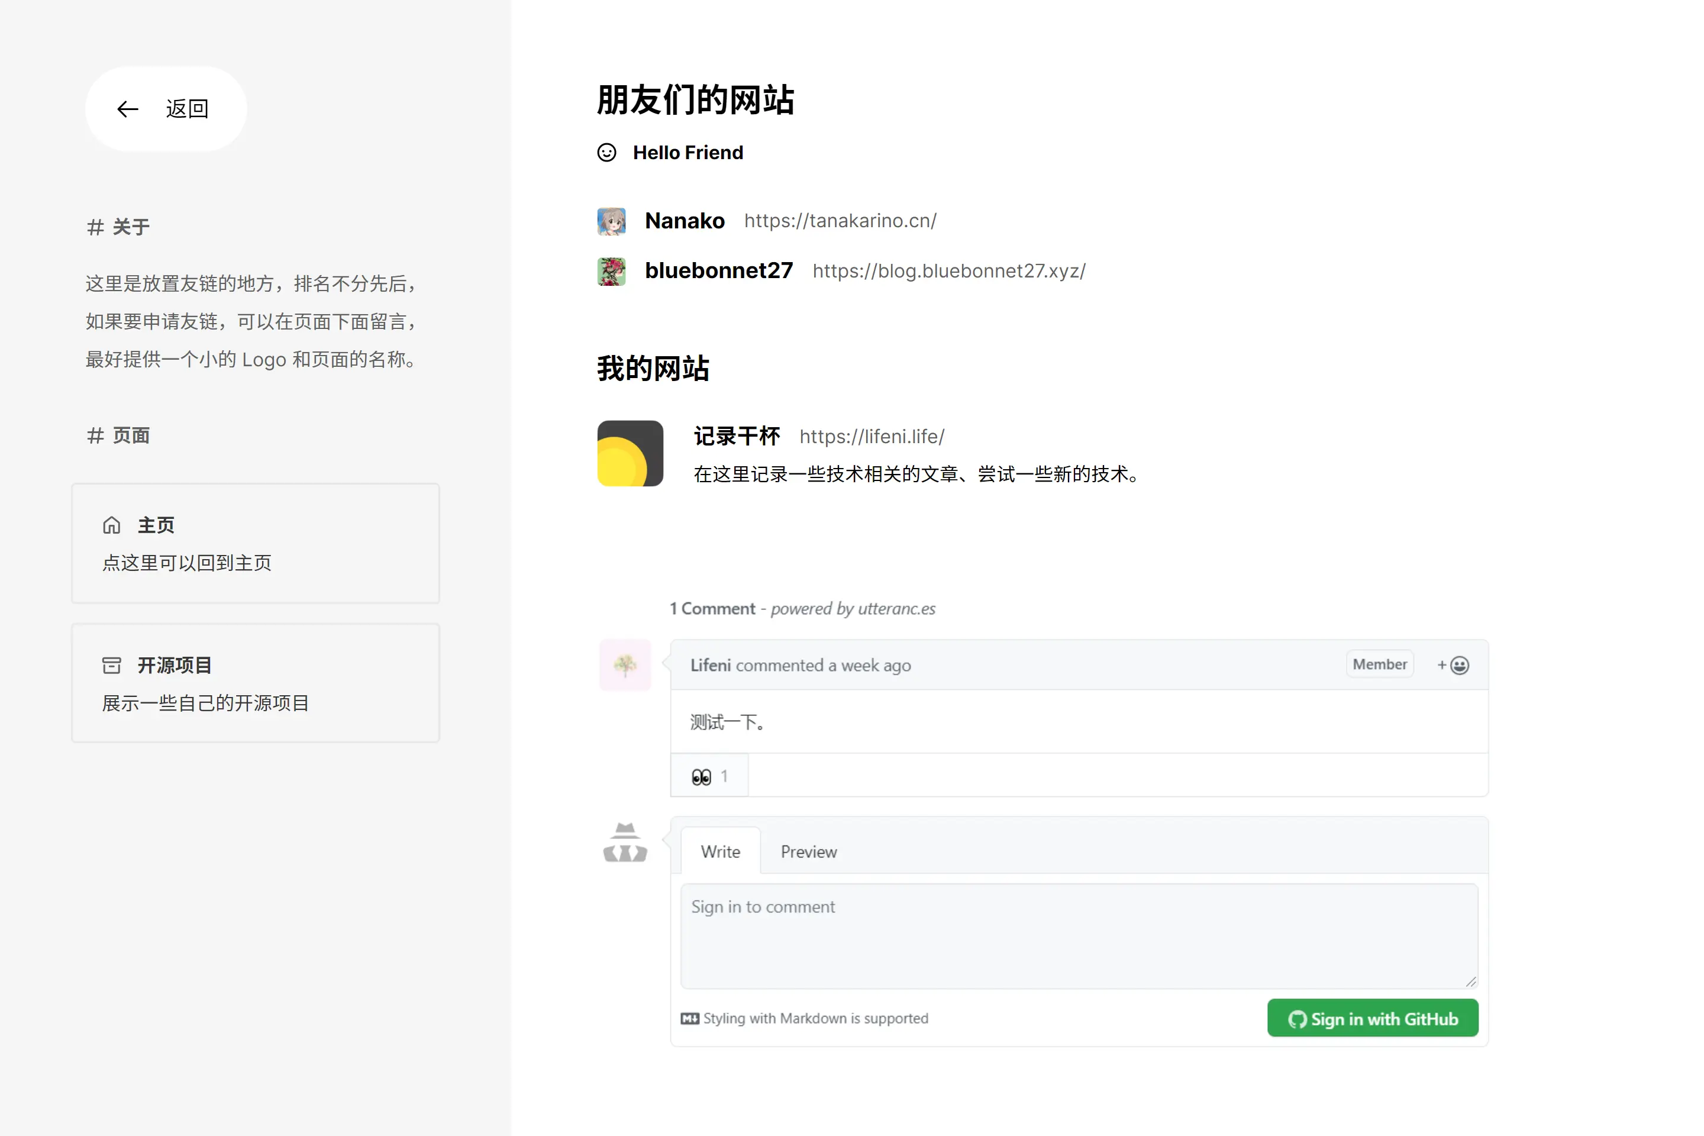Click the yellow 记录干杯 site logo
Image resolution: width=1704 pixels, height=1136 pixels.
[630, 454]
